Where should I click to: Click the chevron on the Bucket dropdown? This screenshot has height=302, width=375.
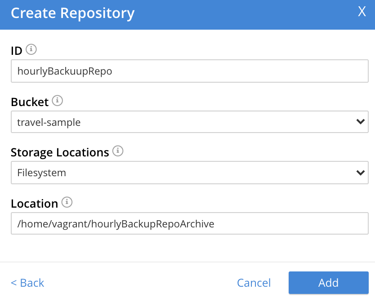pos(359,121)
